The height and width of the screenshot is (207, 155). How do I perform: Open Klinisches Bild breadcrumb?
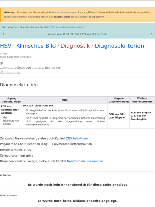36,46
